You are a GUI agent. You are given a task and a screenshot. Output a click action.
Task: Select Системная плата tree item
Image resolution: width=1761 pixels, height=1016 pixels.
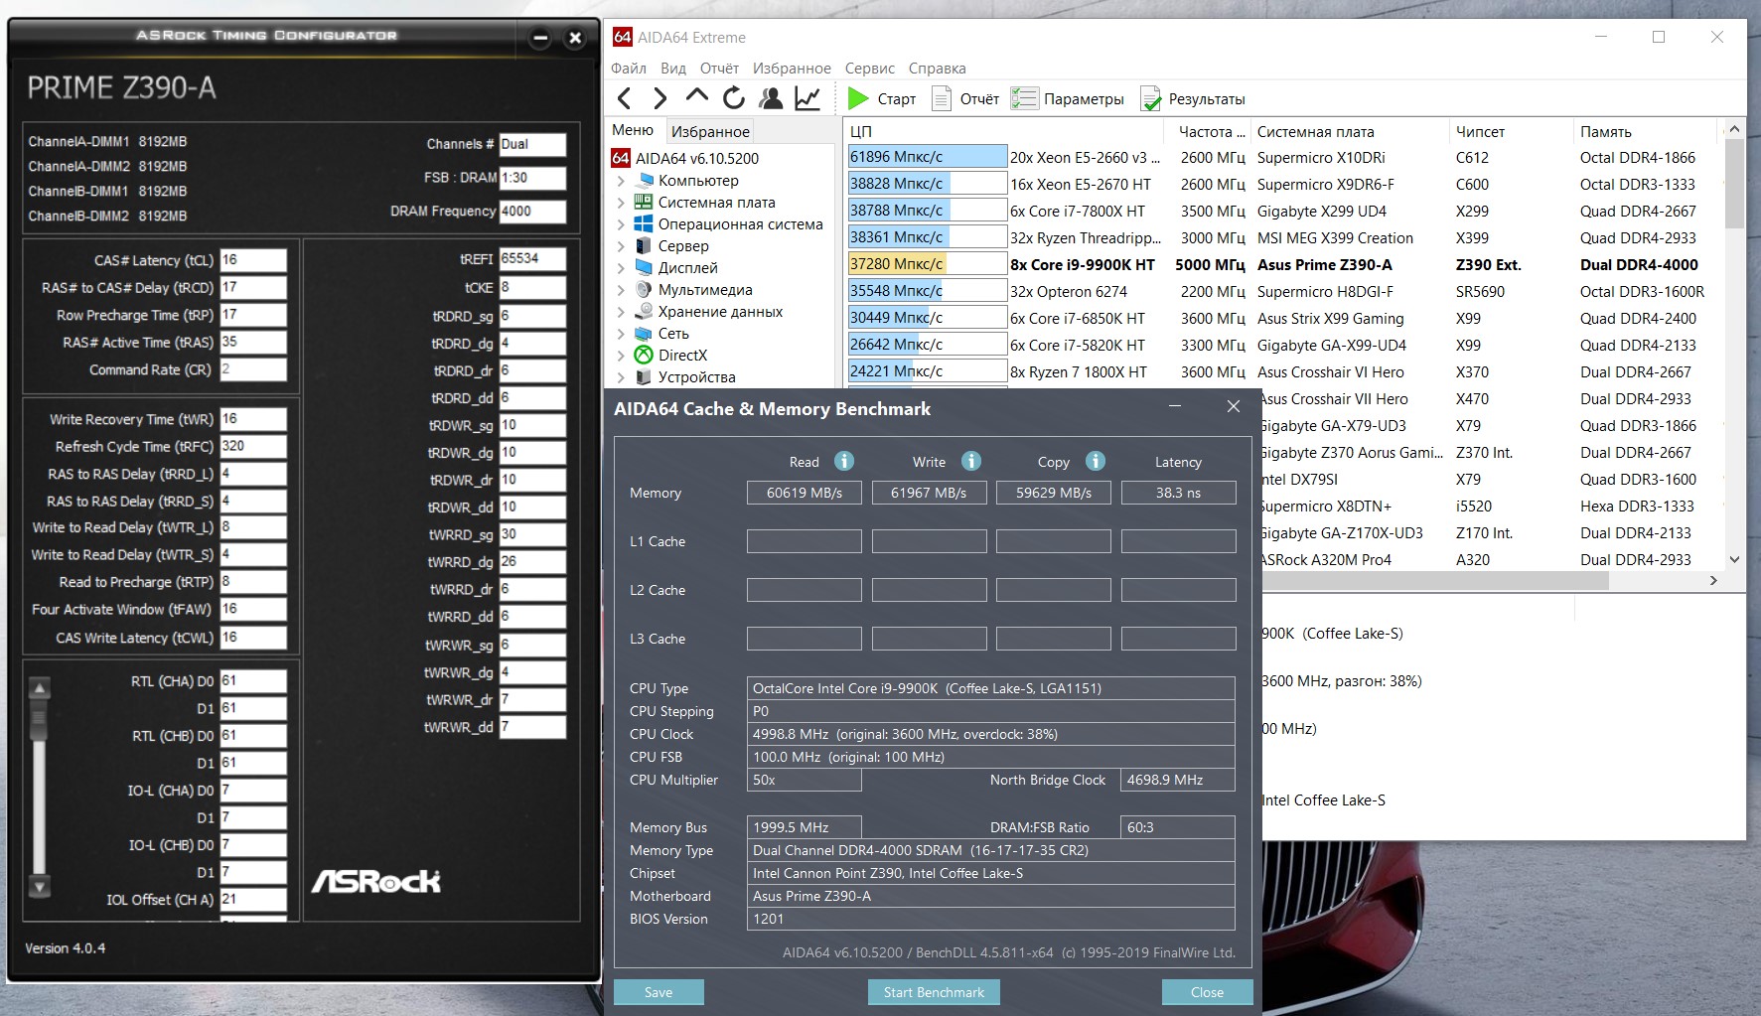click(x=716, y=202)
